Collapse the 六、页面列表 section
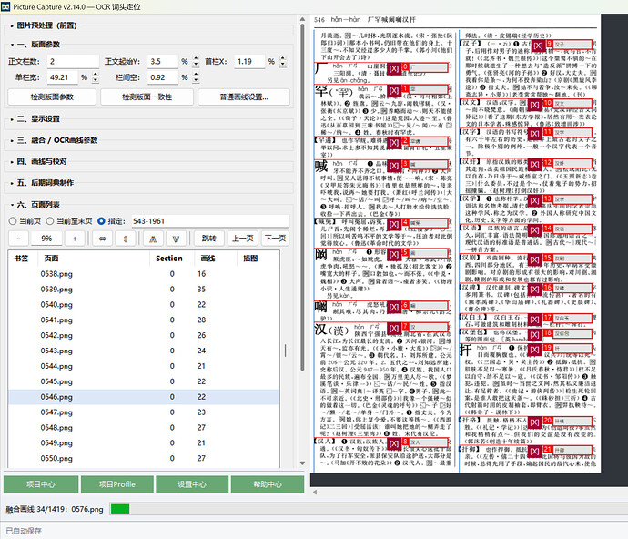Screen dimensions: 628x539 tap(35, 205)
